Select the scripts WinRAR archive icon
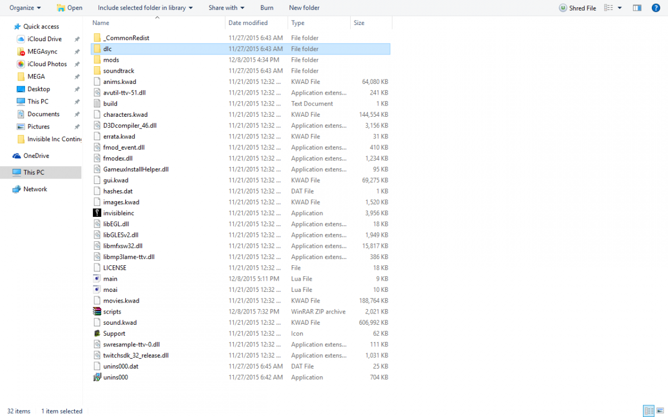 tap(97, 312)
